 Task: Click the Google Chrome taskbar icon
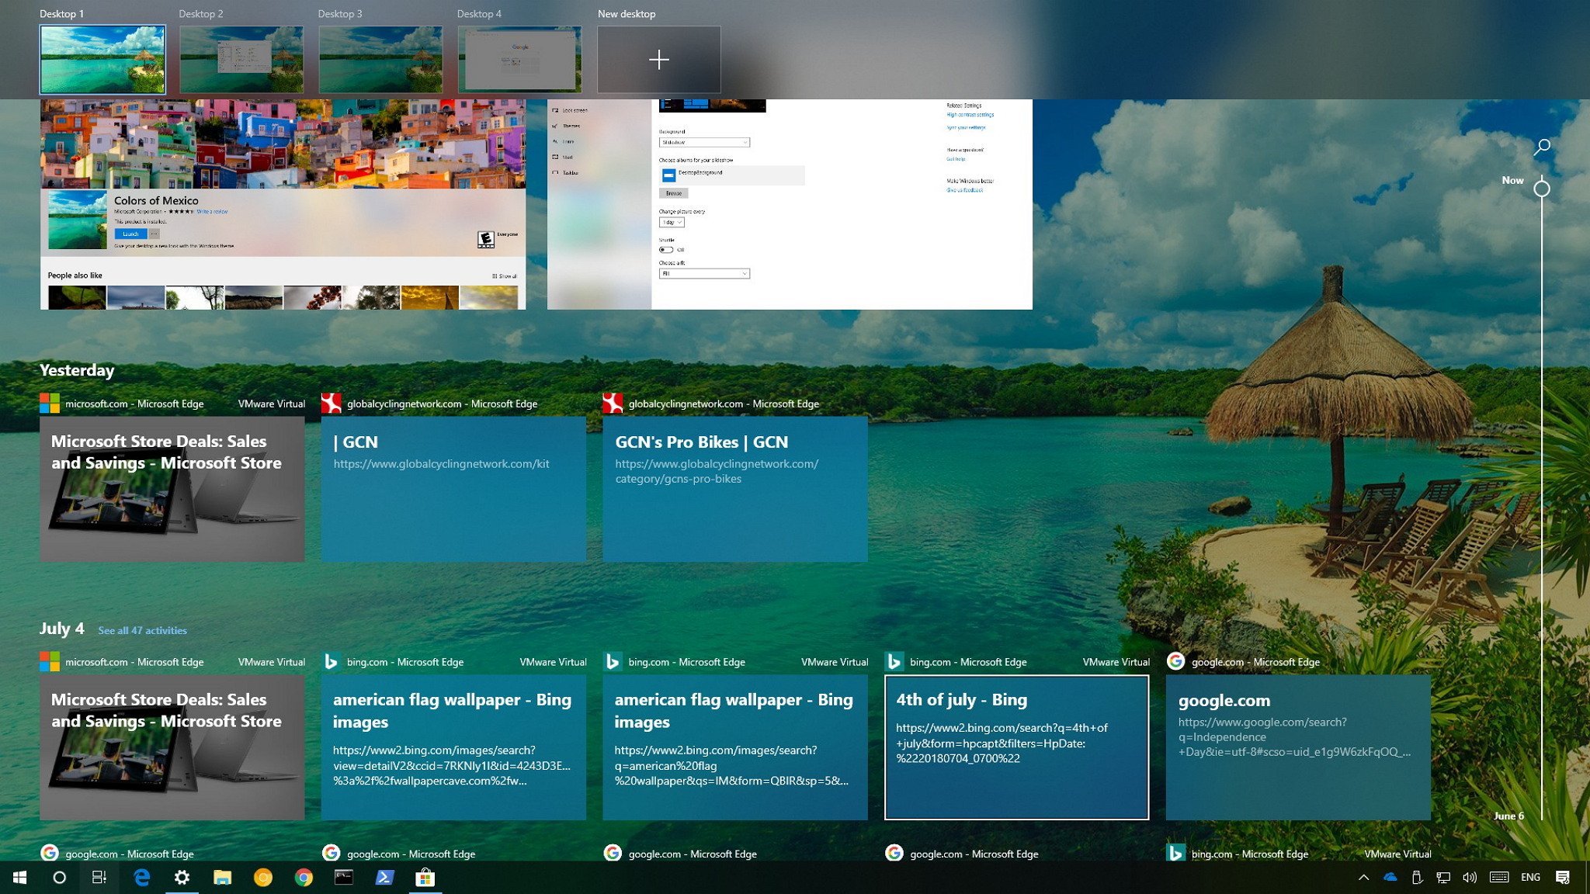(x=304, y=878)
